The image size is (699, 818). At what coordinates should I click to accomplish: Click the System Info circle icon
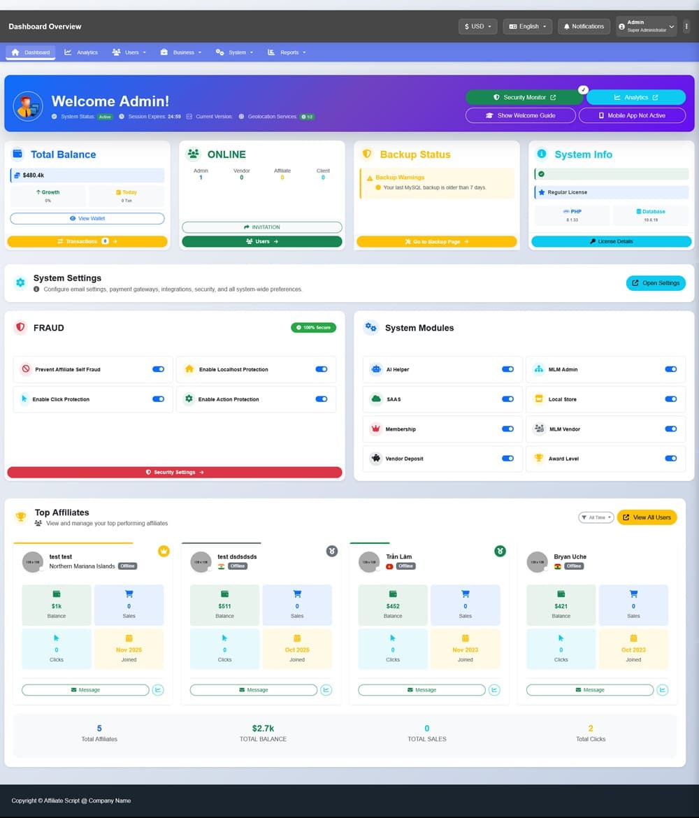tap(541, 154)
